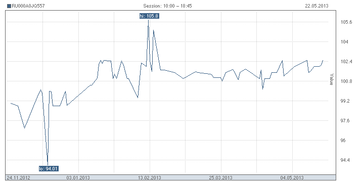
Task: Click the 99.2 value axis label
Action: click(345, 101)
